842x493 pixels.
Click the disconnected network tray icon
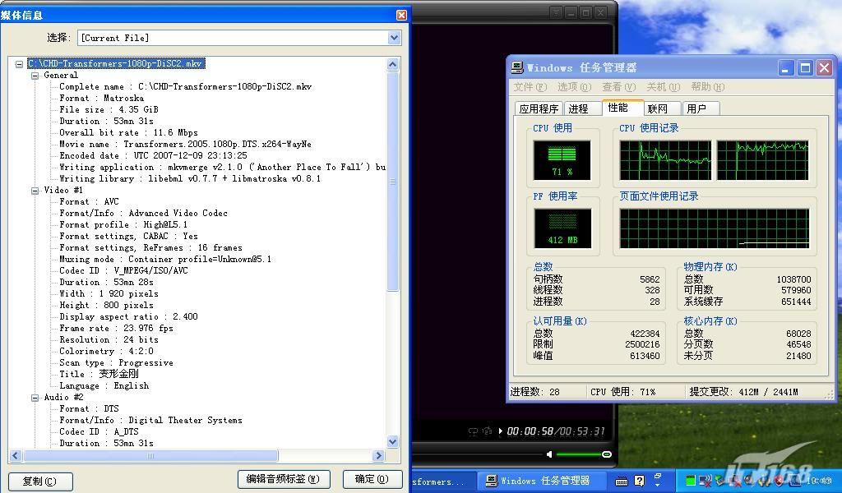706,481
